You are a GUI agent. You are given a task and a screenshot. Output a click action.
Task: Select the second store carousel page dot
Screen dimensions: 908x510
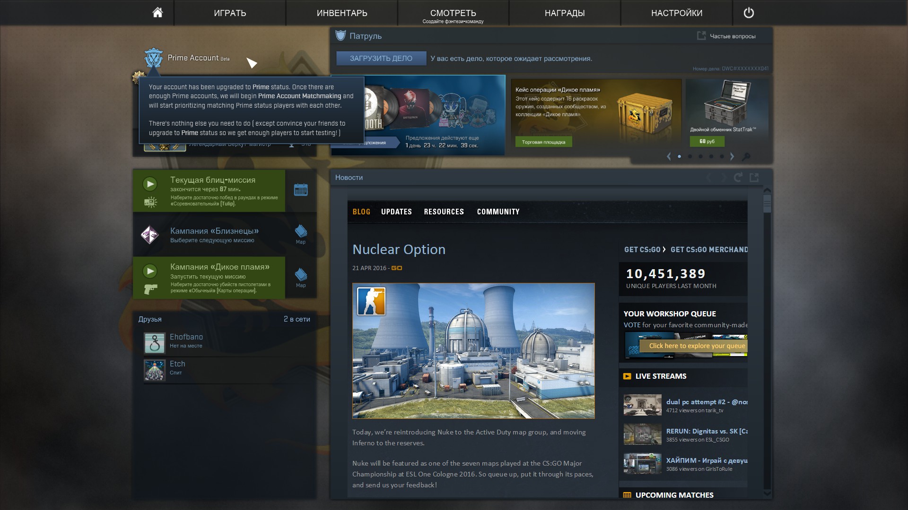point(690,156)
